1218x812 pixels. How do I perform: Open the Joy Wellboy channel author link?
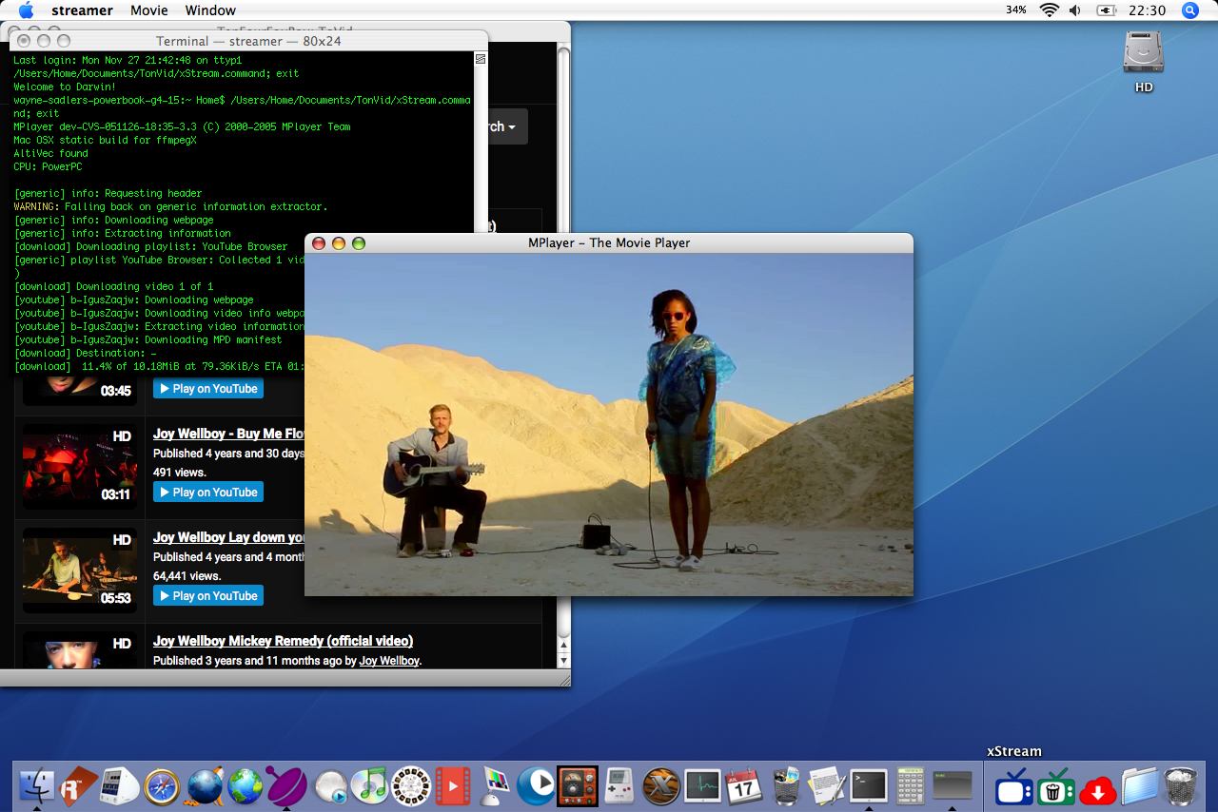pyautogui.click(x=389, y=661)
